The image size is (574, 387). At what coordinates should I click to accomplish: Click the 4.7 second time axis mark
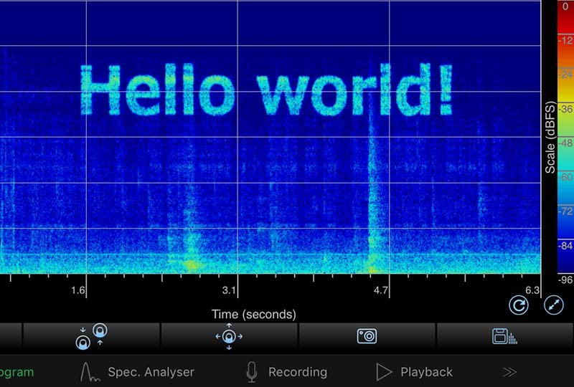(x=380, y=290)
